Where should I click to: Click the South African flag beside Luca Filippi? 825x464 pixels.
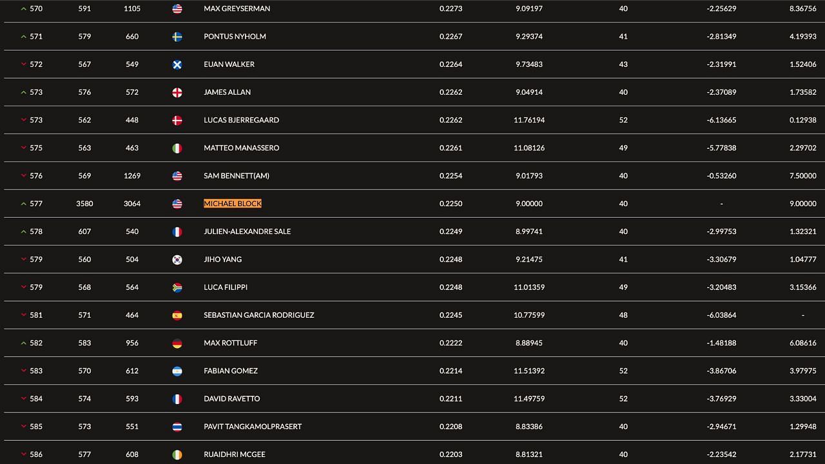pos(177,287)
